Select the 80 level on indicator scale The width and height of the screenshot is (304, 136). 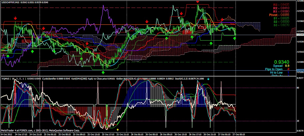pos(298,88)
